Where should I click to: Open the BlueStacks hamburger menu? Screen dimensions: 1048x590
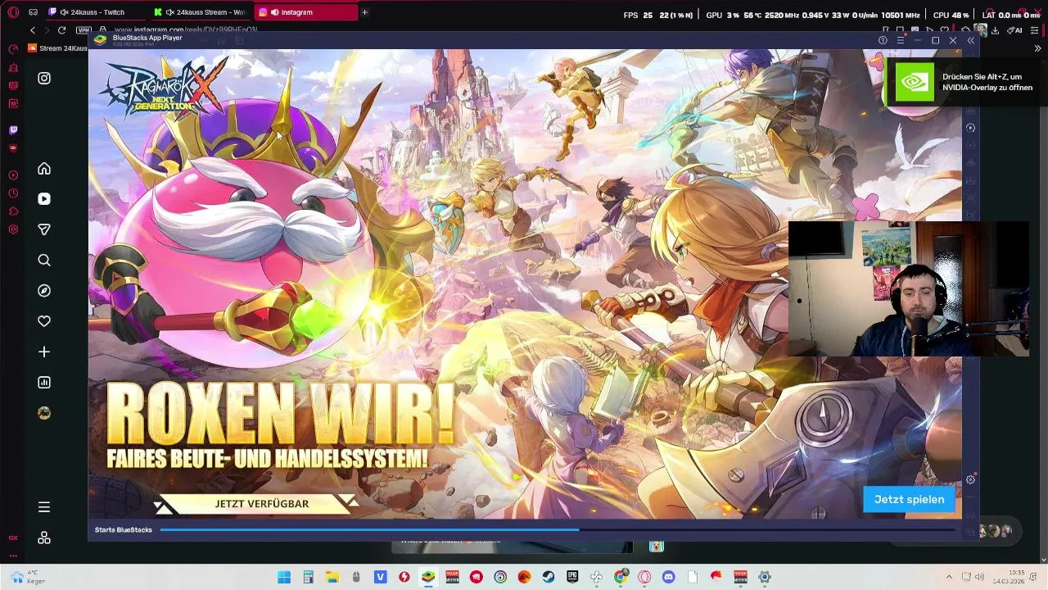coord(900,40)
